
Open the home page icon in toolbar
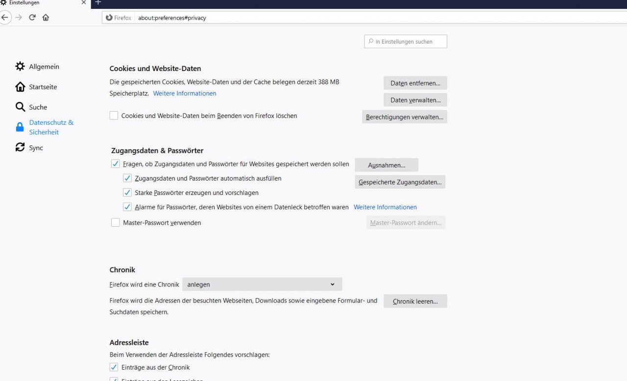pos(46,18)
